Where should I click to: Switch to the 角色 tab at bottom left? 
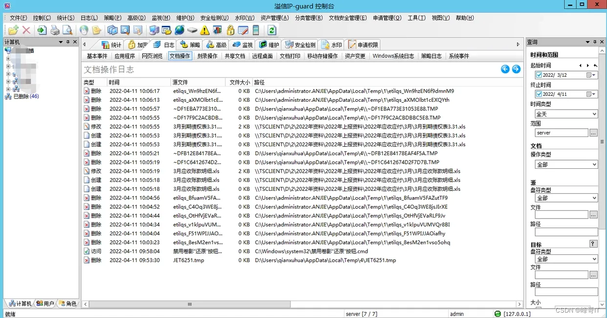tap(67, 304)
